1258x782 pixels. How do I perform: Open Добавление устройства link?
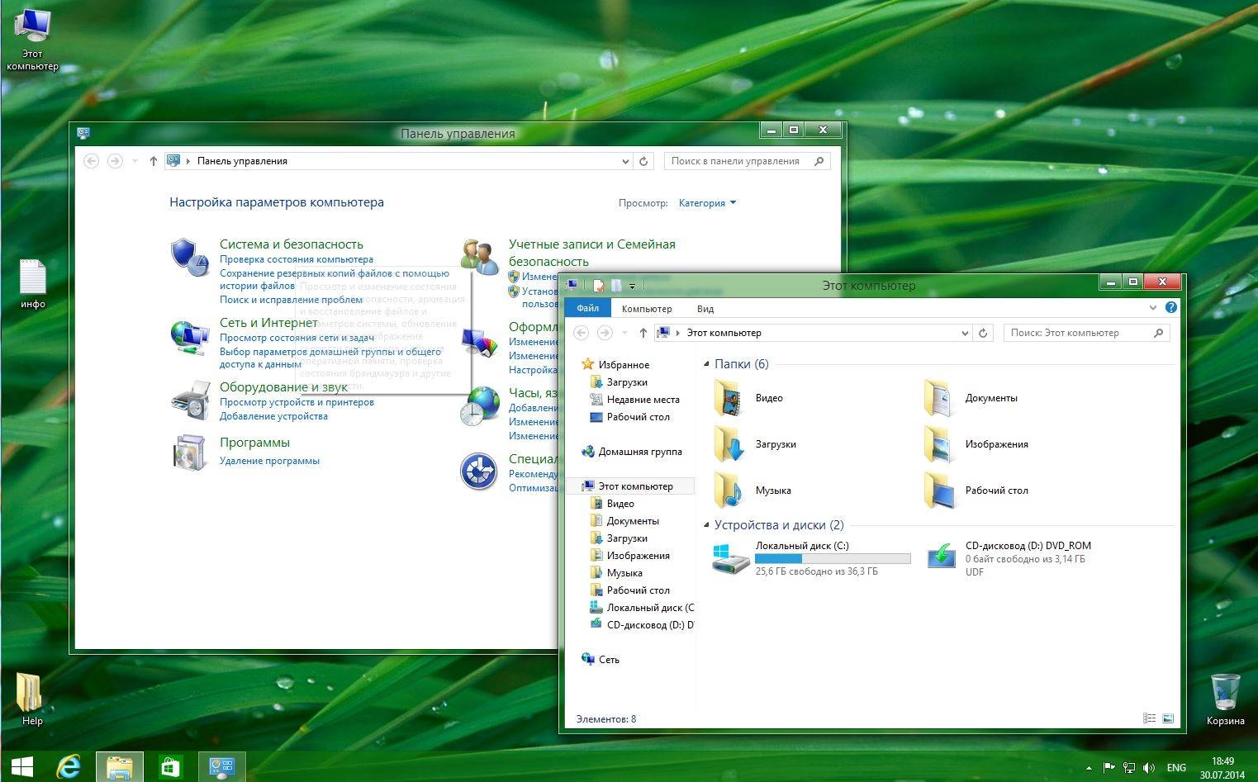273,416
